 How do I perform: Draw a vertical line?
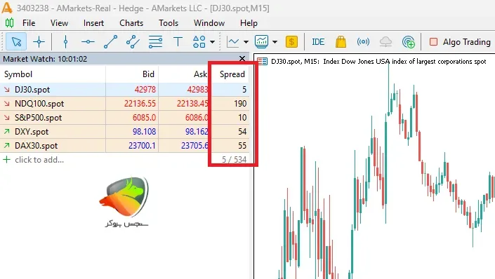(x=65, y=41)
